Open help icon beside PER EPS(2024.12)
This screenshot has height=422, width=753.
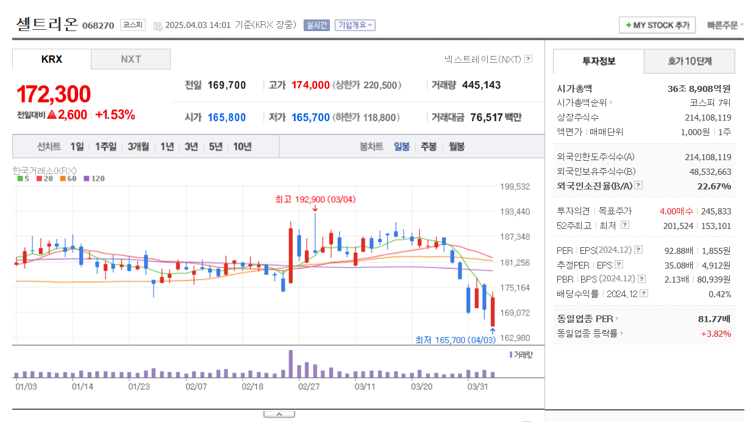[x=638, y=250]
